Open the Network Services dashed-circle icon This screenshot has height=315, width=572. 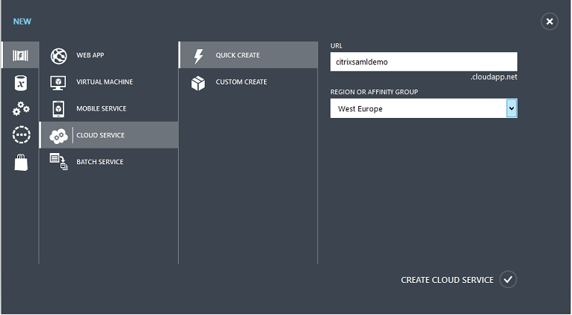[21, 135]
